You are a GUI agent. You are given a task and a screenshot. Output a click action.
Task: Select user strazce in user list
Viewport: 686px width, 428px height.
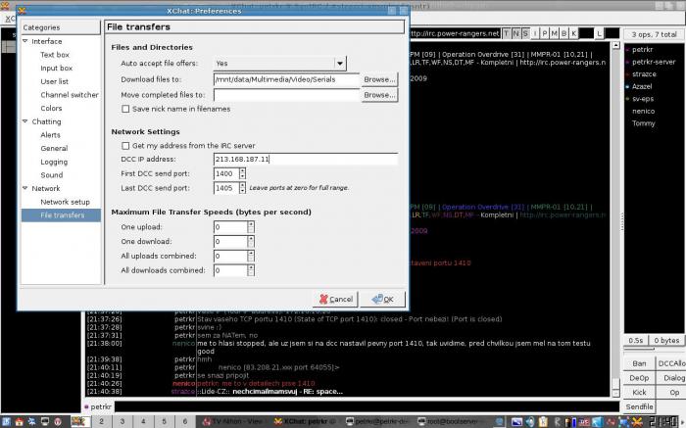[644, 74]
